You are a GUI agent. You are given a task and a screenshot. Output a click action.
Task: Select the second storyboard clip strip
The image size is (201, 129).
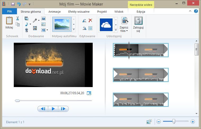pos(141,75)
